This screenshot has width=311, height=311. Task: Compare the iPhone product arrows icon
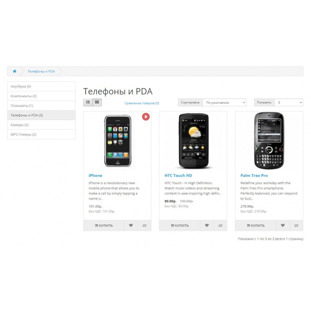(x=144, y=225)
